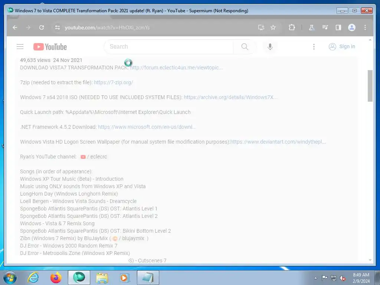Open the Windows Start orb
Viewport: 380px width, 285px height.
click(10, 278)
